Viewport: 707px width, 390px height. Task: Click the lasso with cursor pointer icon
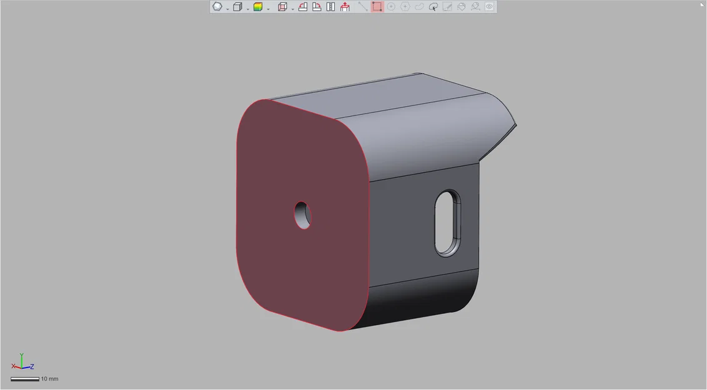[433, 7]
